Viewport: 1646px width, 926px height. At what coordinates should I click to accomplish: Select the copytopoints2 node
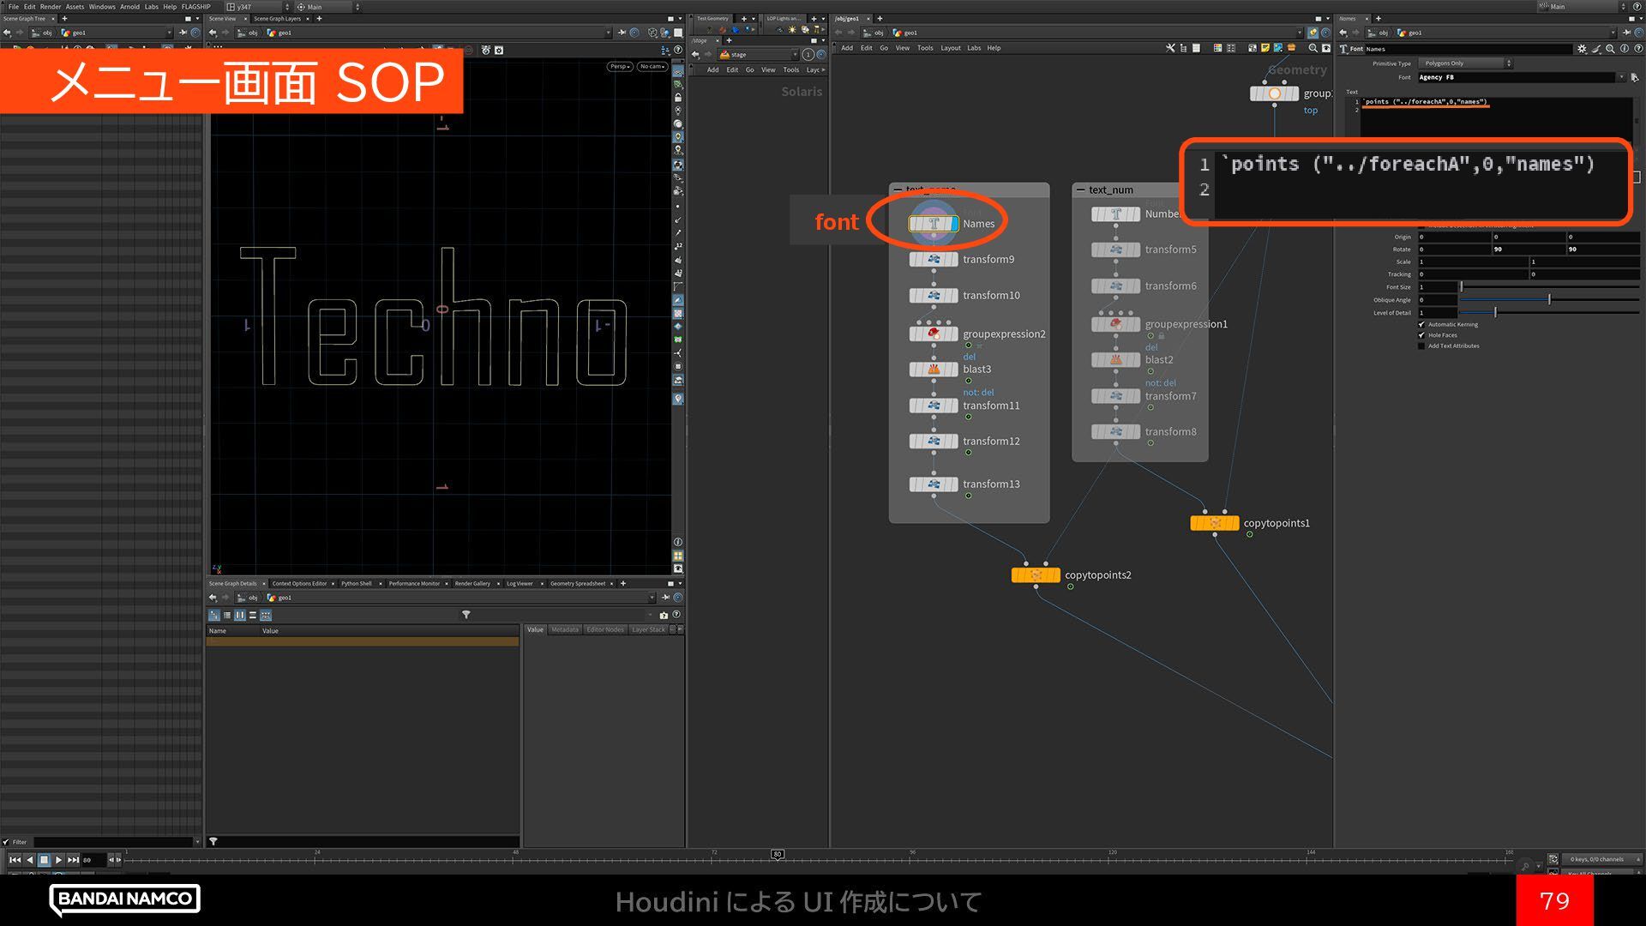(x=1036, y=575)
